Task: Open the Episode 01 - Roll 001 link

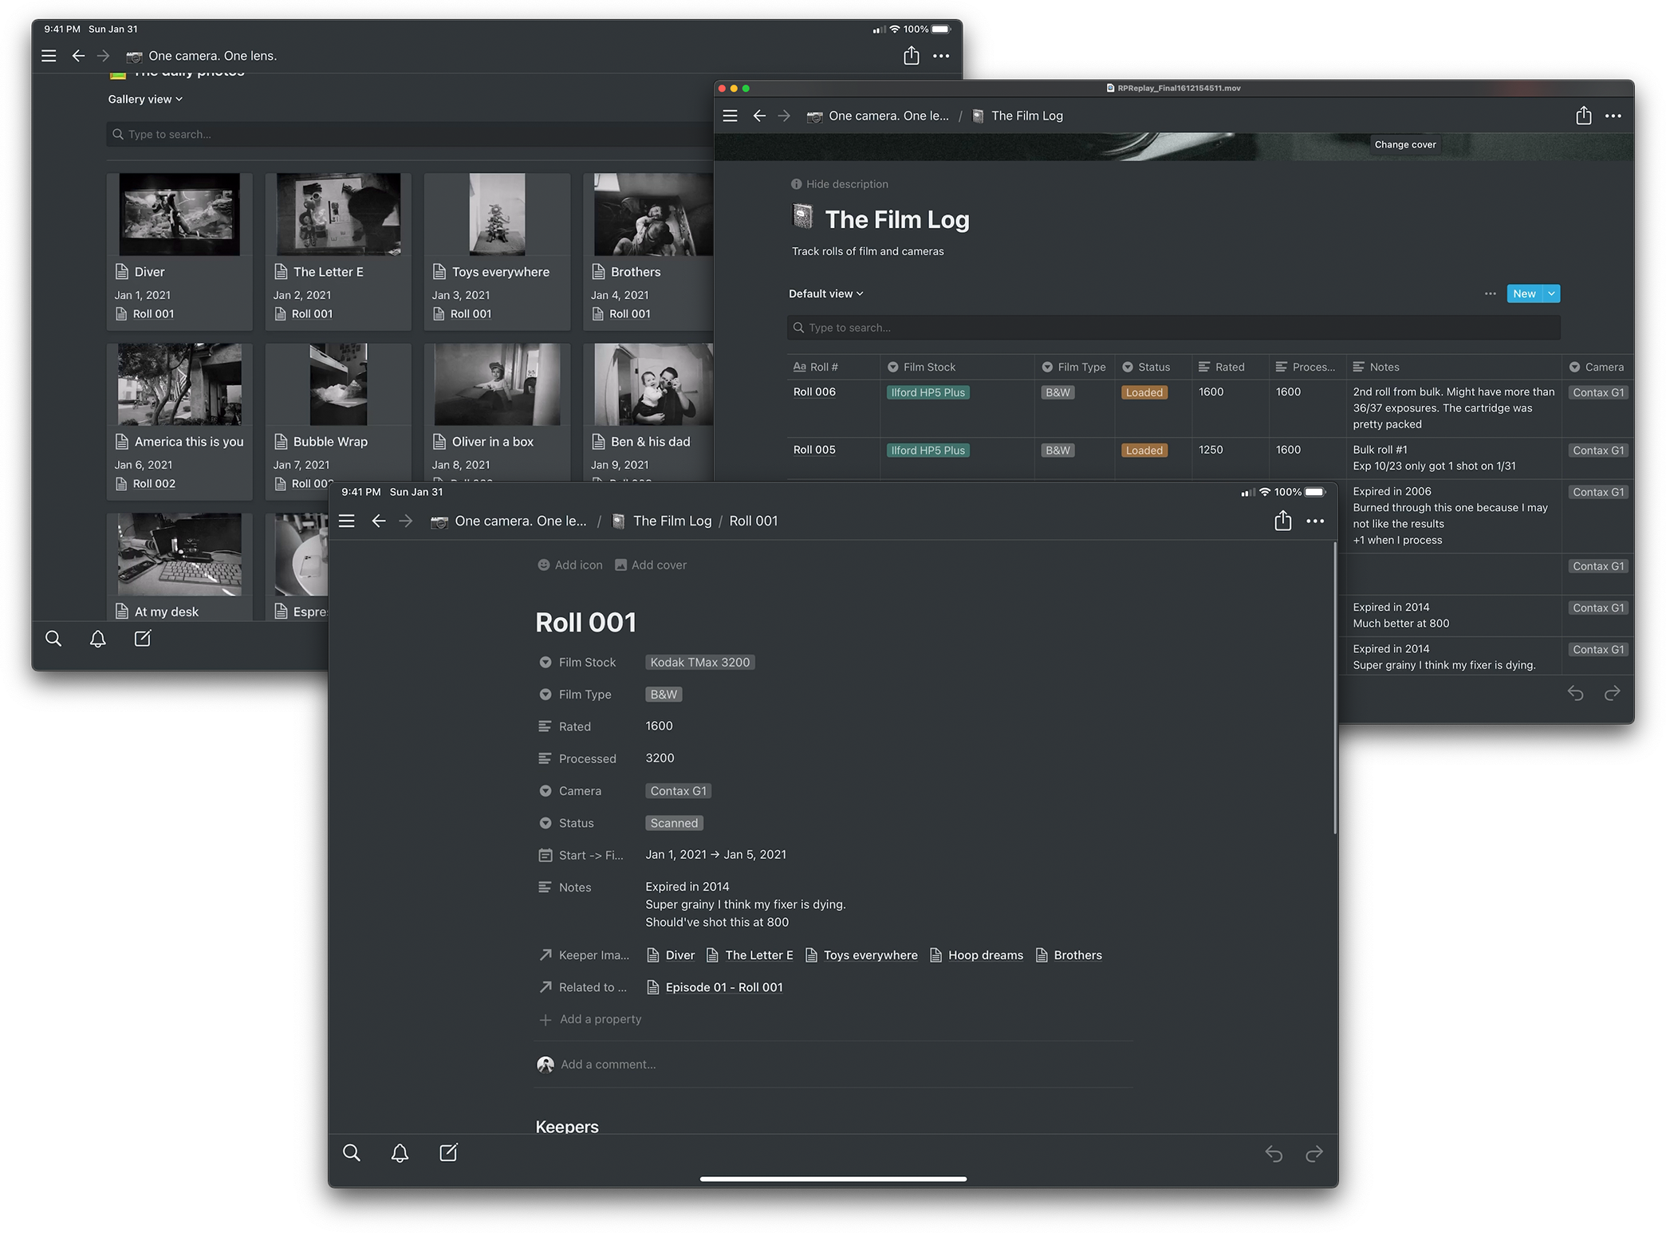Action: (723, 987)
